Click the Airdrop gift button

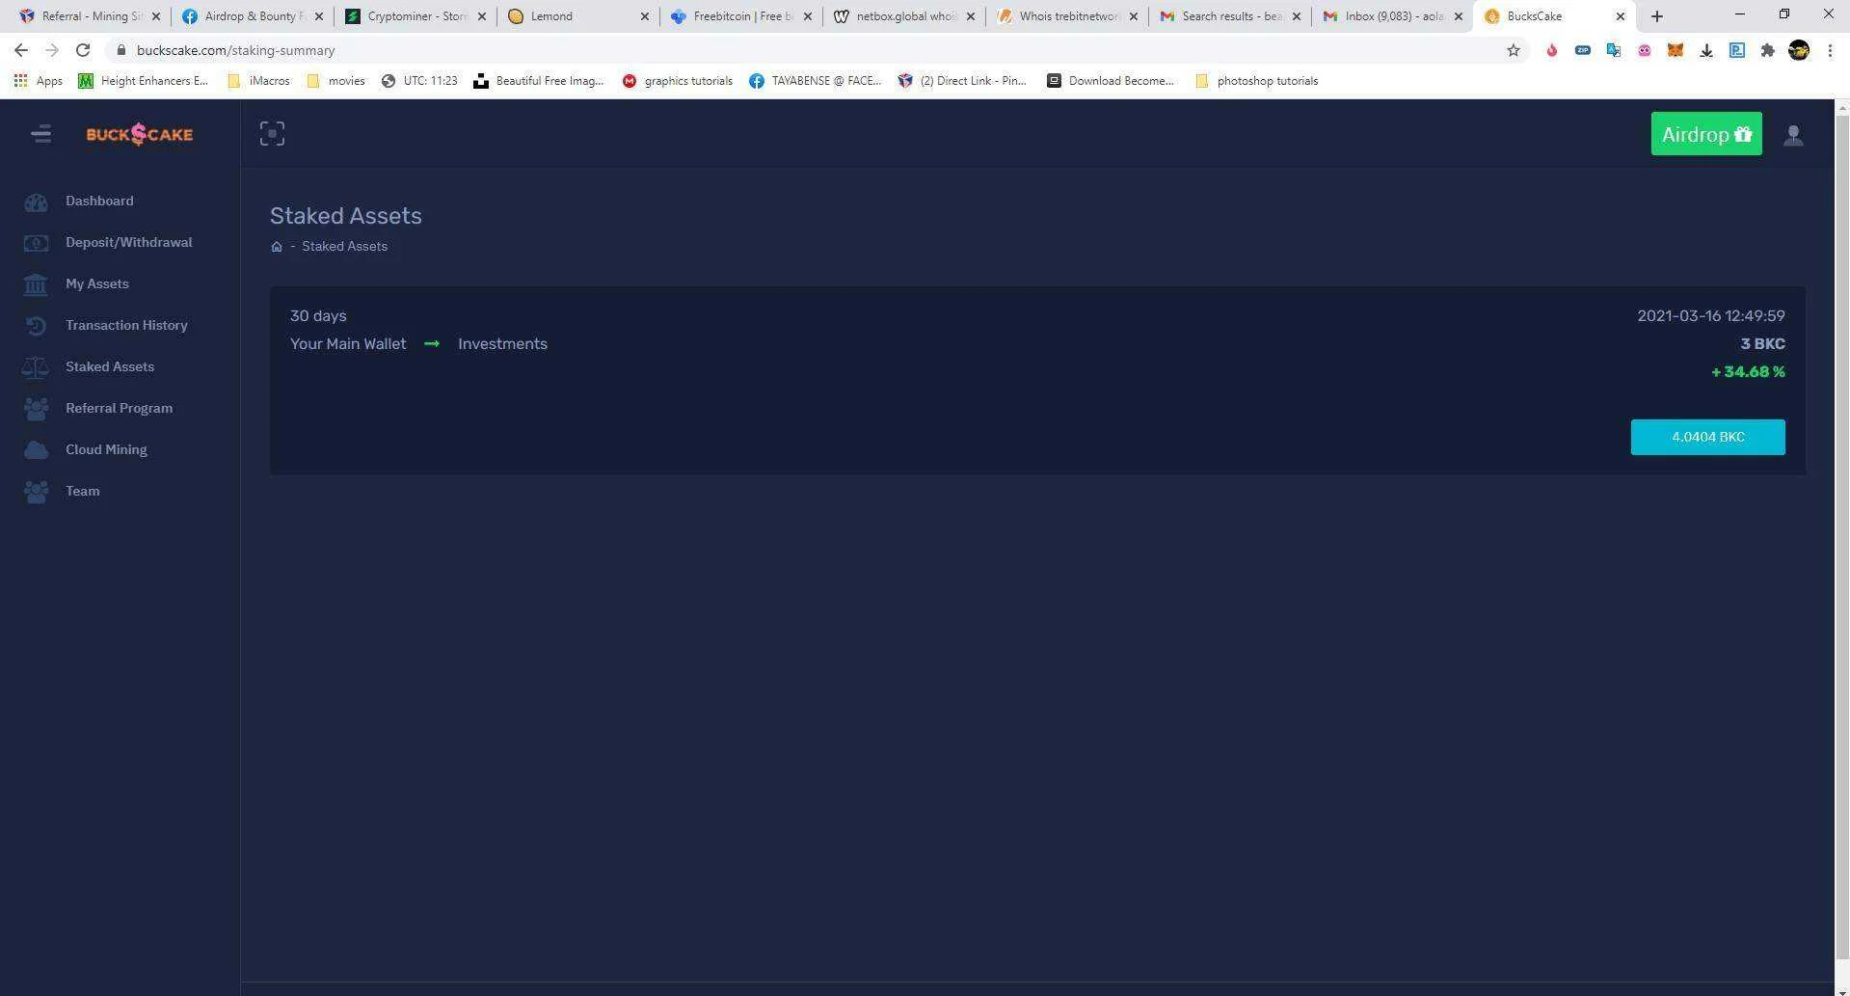[x=1706, y=134]
